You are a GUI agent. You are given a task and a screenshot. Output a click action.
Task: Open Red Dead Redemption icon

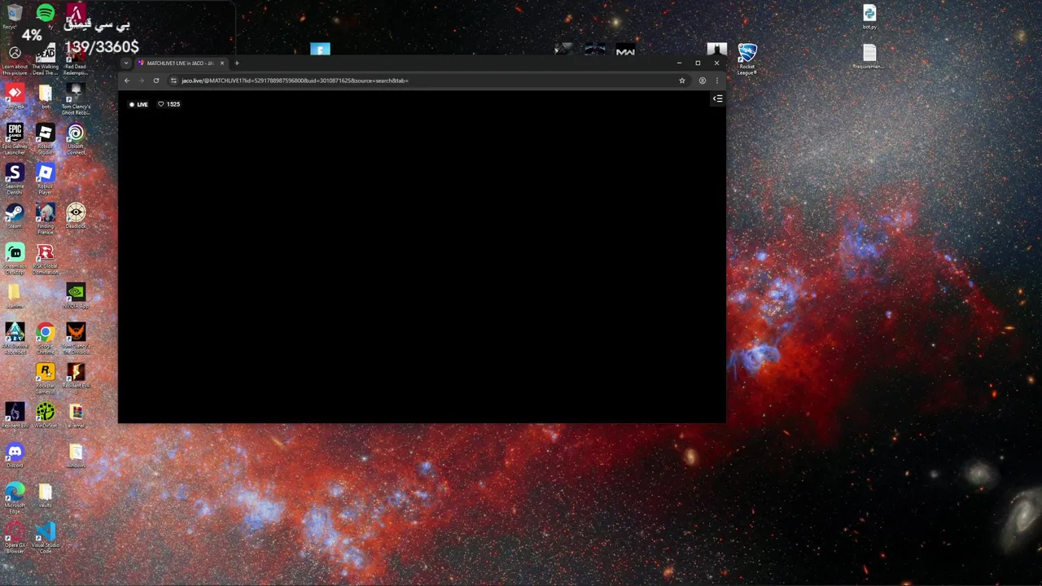[76, 60]
